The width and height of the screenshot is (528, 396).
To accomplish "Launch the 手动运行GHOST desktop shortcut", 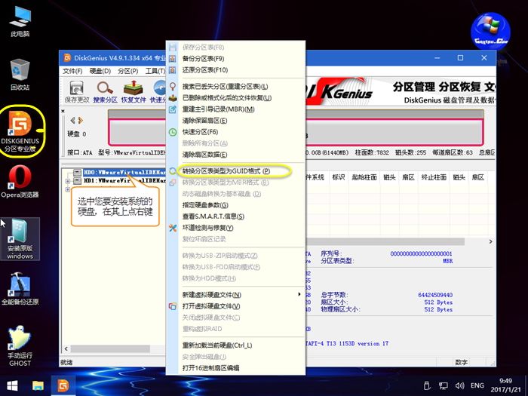I will coord(20,345).
